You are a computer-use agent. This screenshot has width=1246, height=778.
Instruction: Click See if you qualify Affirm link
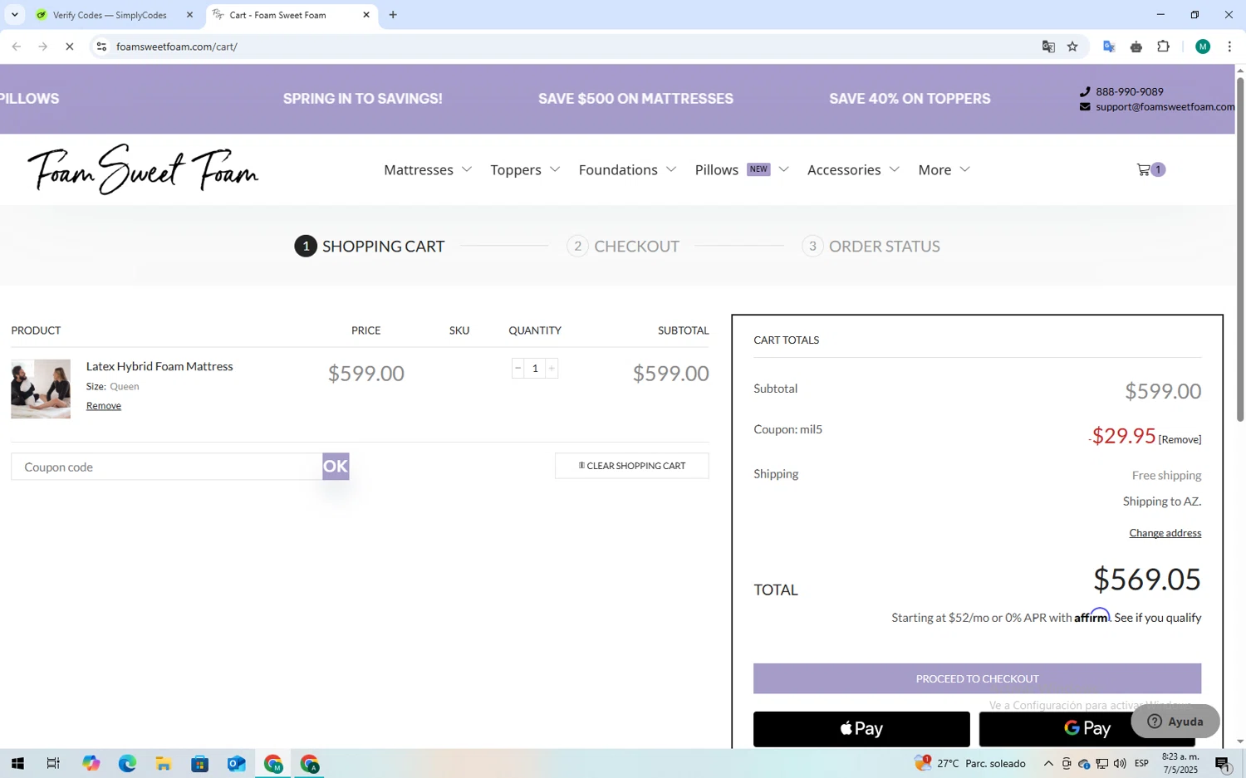[x=1157, y=618]
